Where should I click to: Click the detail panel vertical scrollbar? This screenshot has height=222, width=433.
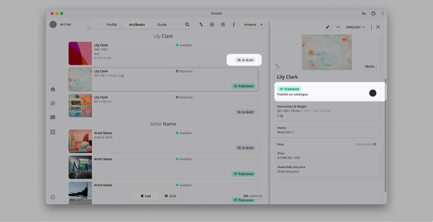[x=386, y=135]
